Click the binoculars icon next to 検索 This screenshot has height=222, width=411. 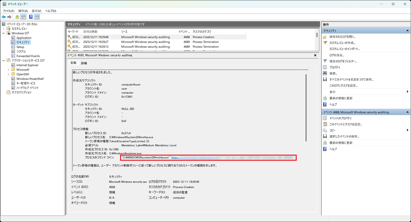click(325, 73)
